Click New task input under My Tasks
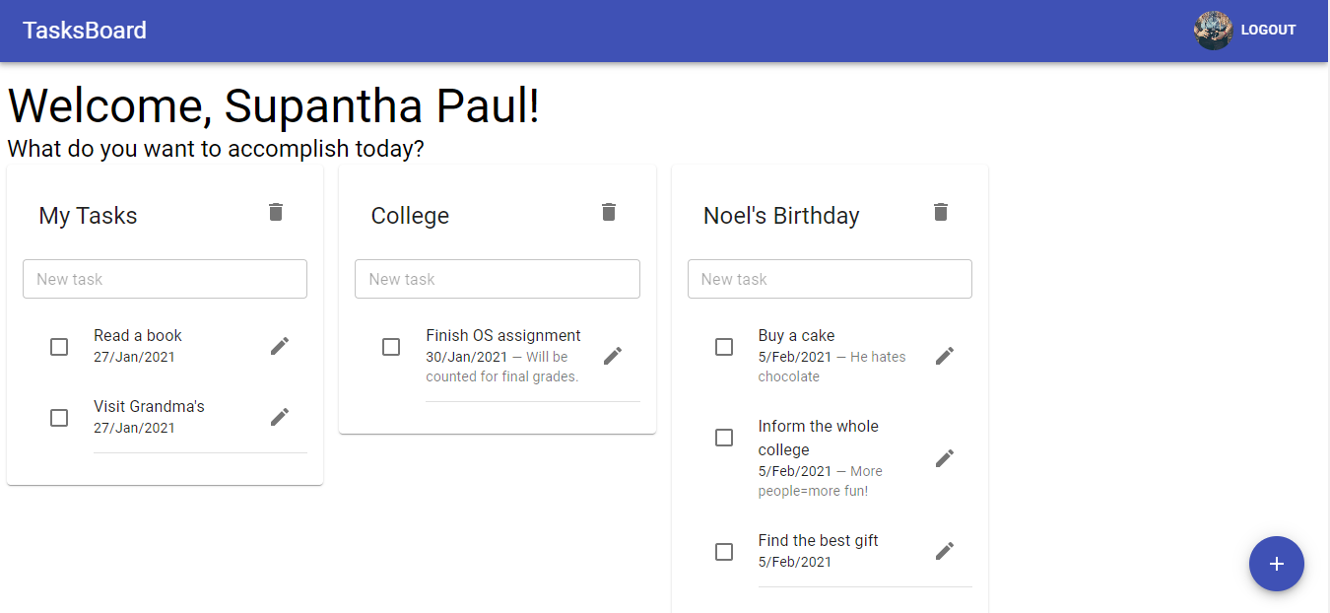Image resolution: width=1330 pixels, height=613 pixels. 165,279
